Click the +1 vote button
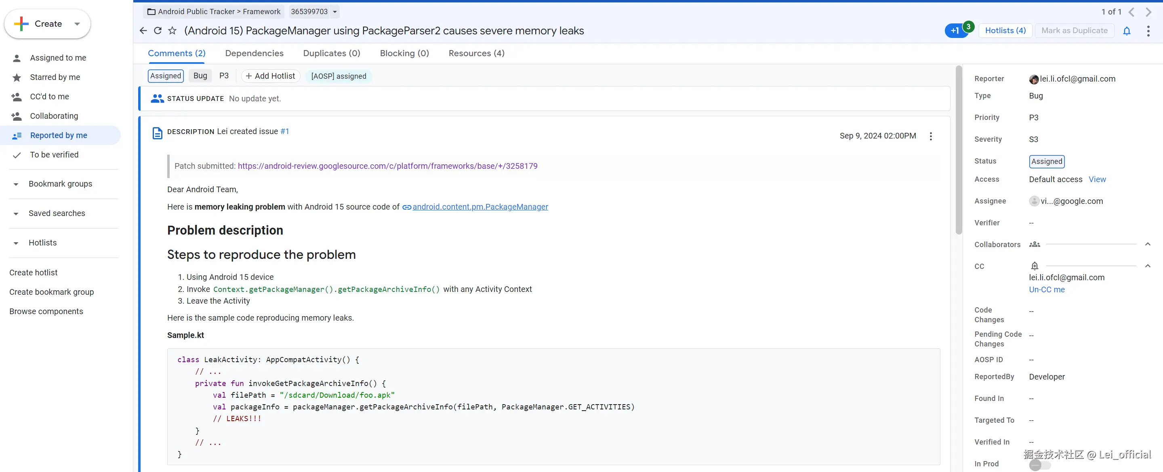This screenshot has width=1163, height=472. (x=955, y=31)
